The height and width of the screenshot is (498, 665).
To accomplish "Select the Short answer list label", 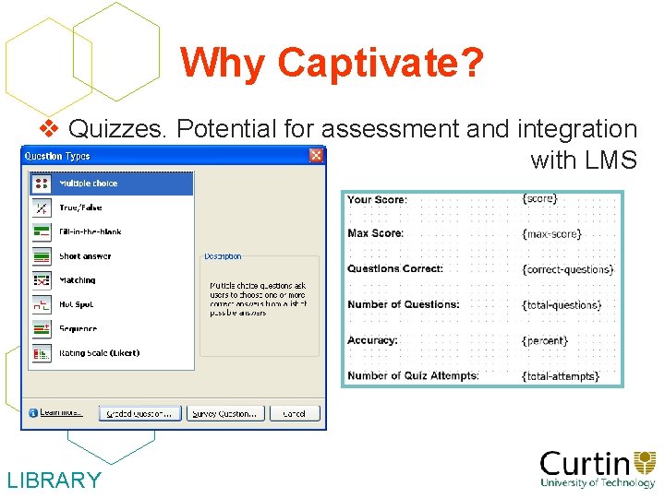I will point(85,256).
